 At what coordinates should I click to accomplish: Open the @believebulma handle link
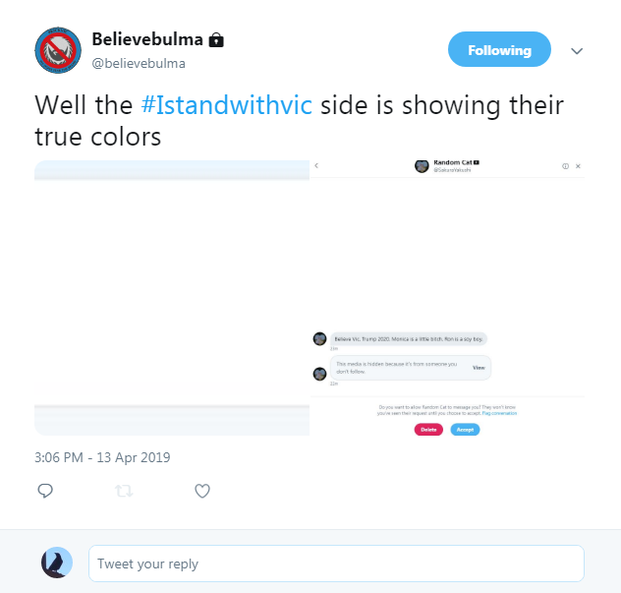[x=139, y=63]
